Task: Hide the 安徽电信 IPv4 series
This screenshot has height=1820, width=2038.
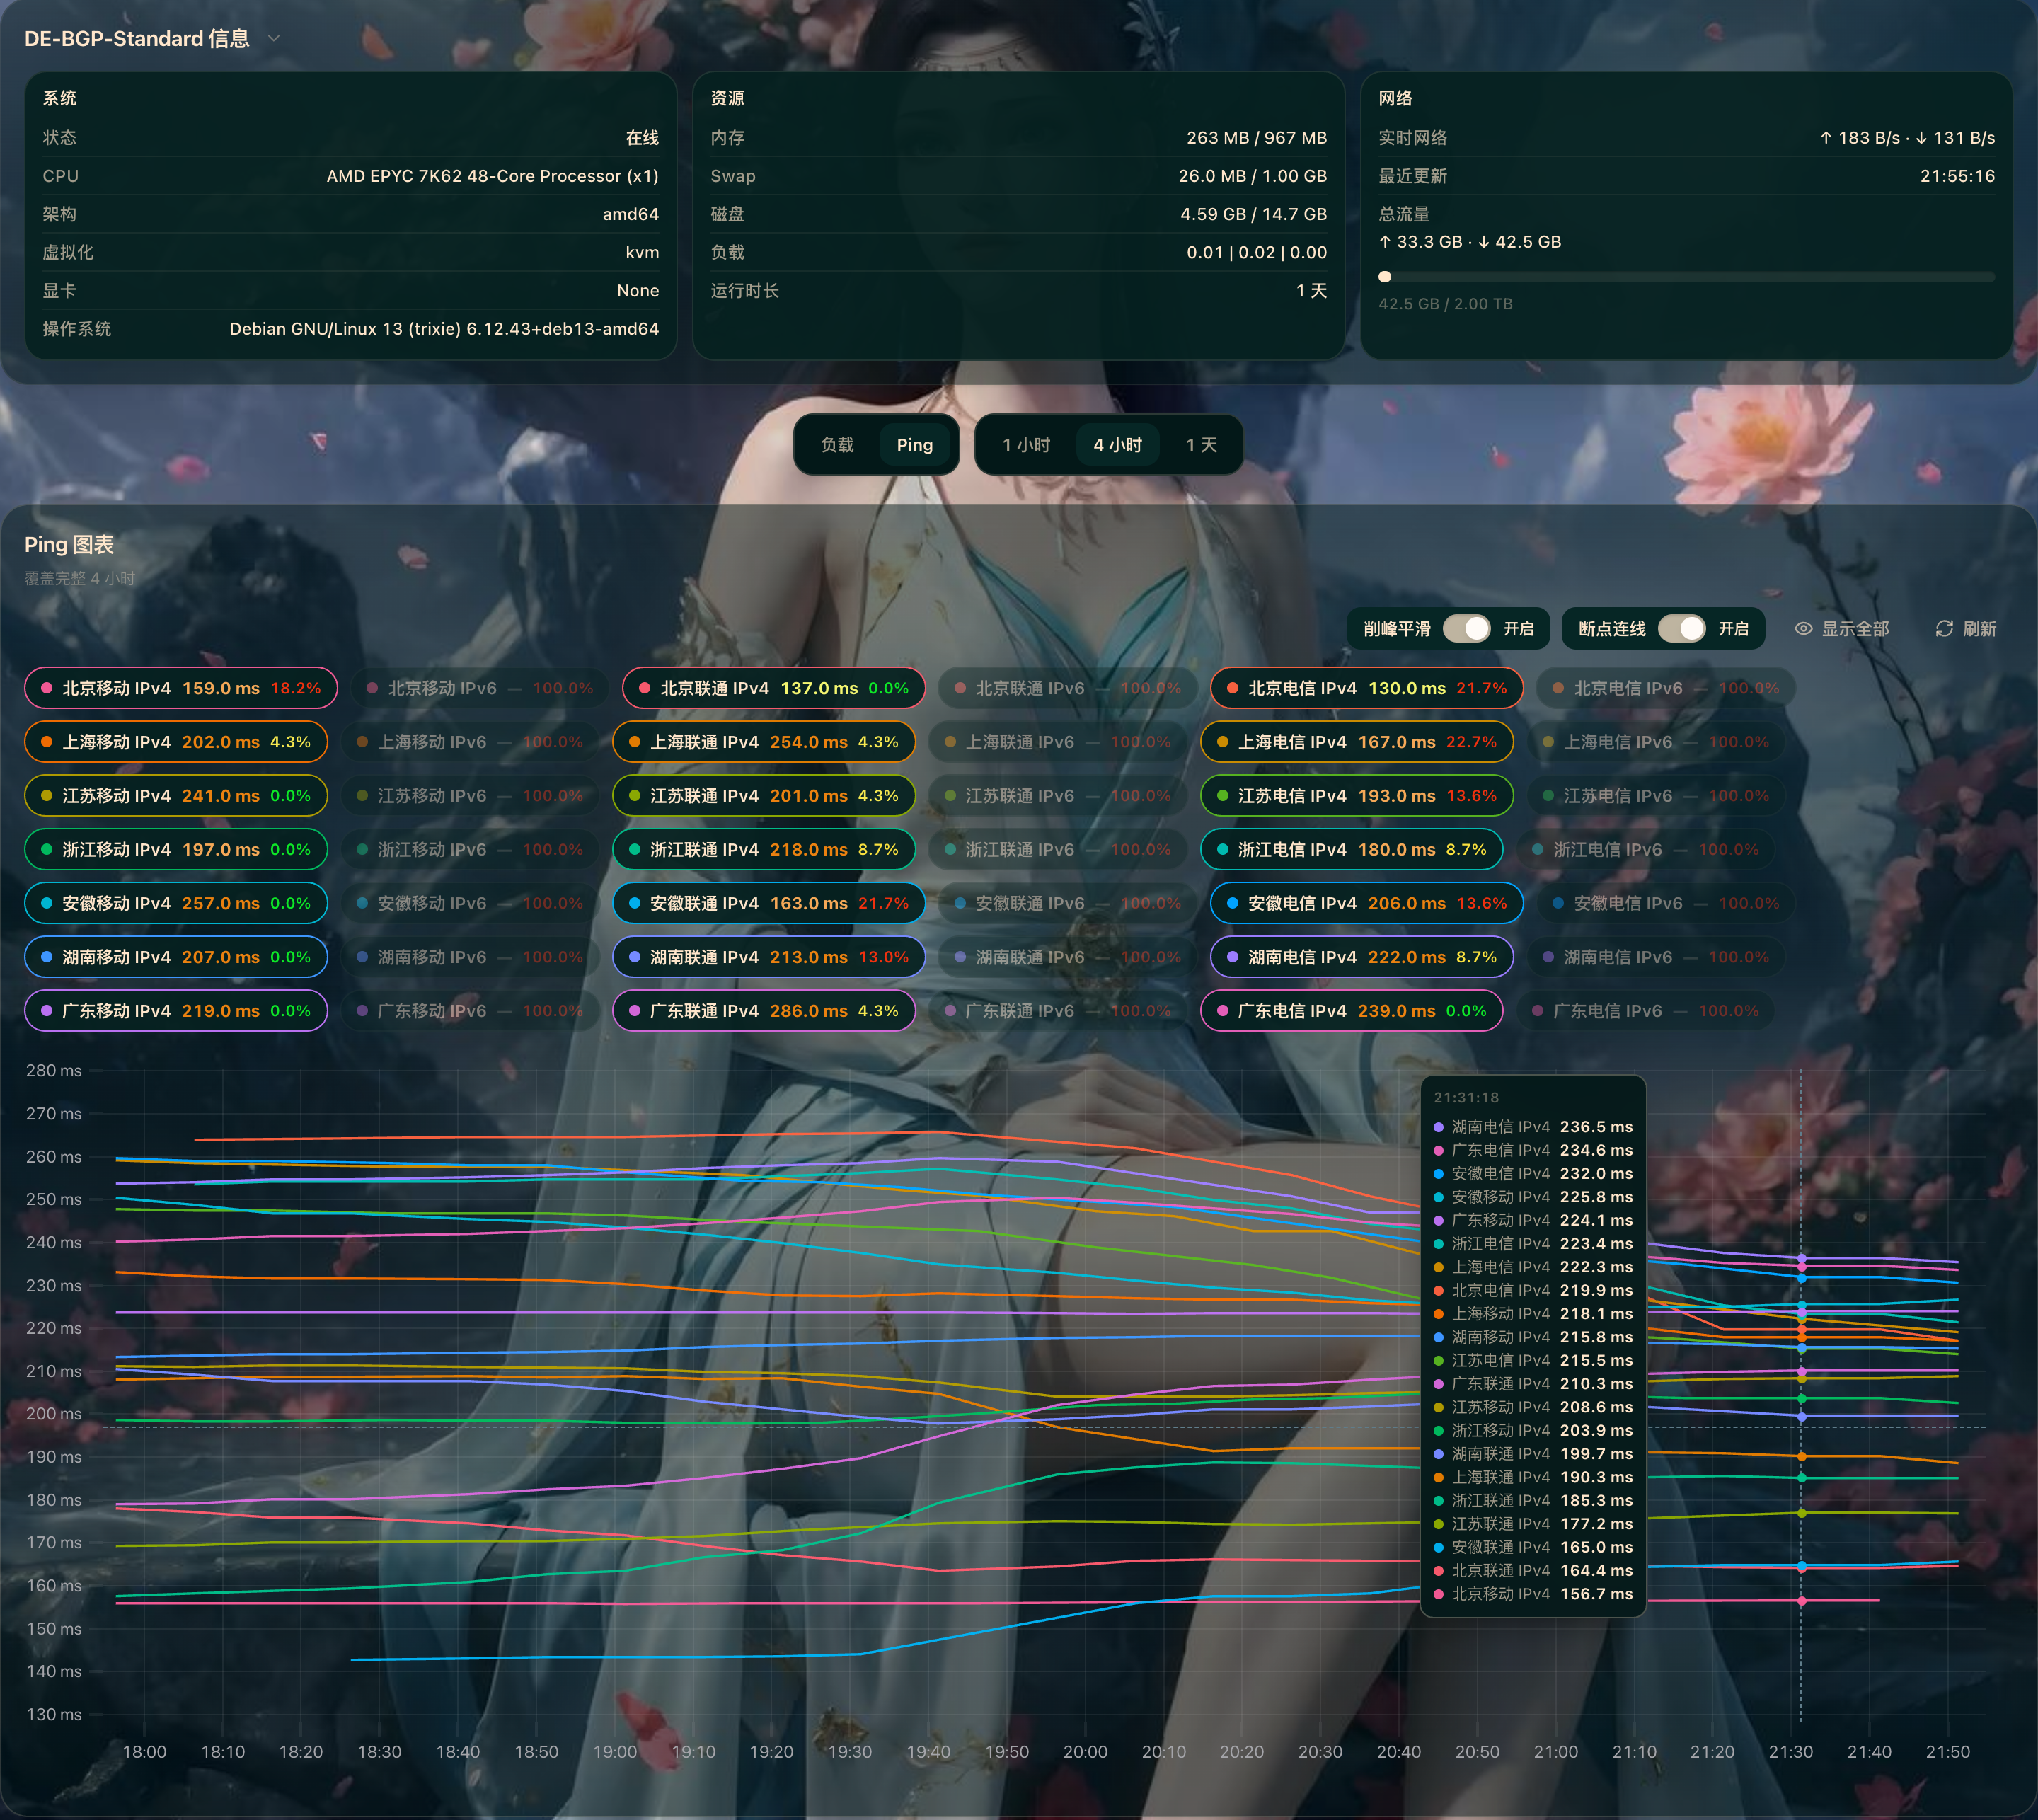Action: point(1366,904)
